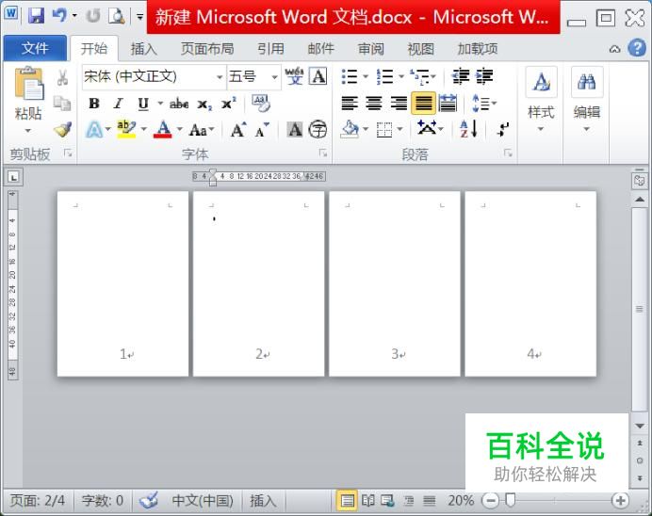652x516 pixels.
Task: Switch to the 审阅 tab
Action: 371,49
